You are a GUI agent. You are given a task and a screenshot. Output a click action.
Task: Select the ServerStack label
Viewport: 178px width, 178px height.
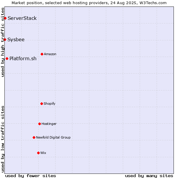pos(22,18)
